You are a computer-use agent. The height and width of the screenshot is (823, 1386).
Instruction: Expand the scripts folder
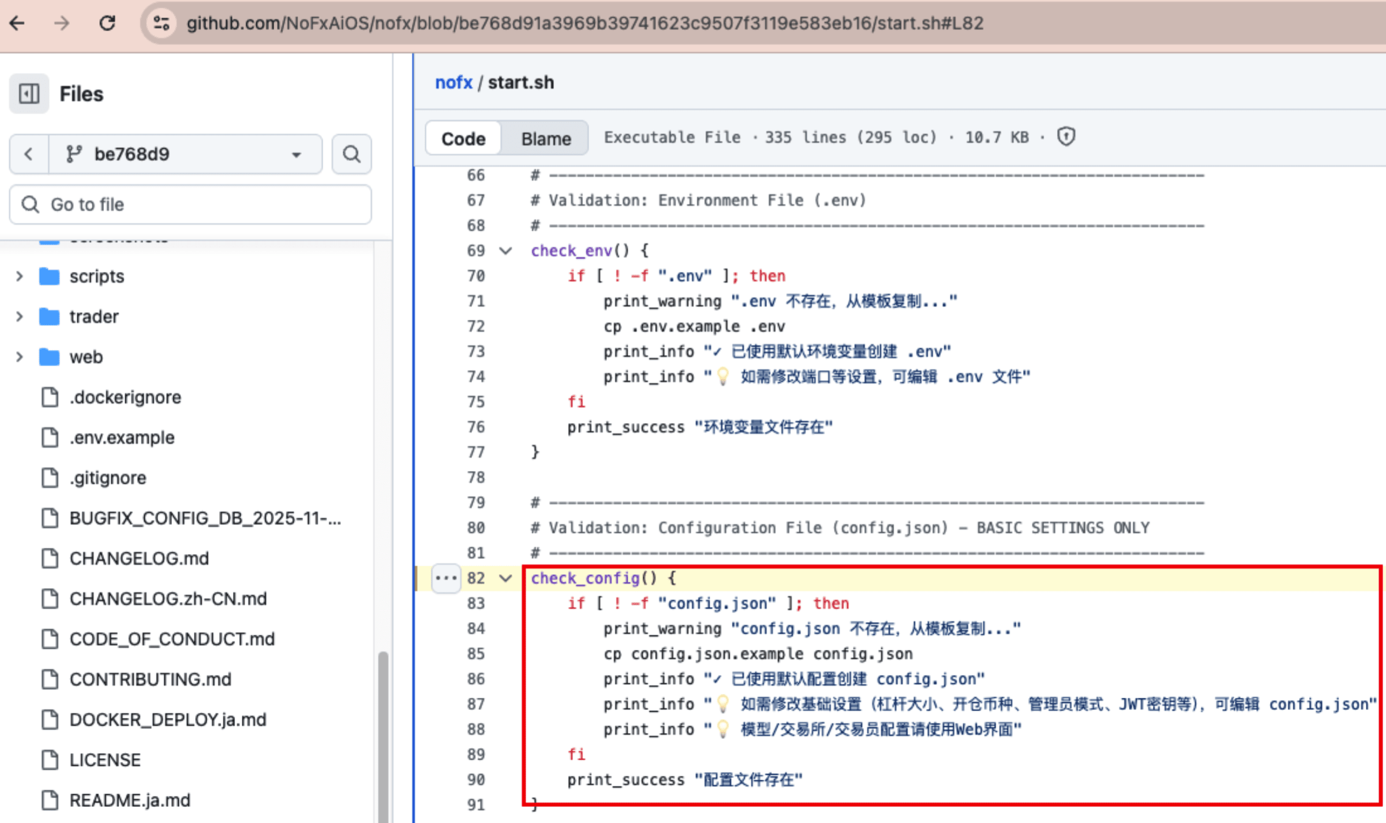(x=20, y=276)
